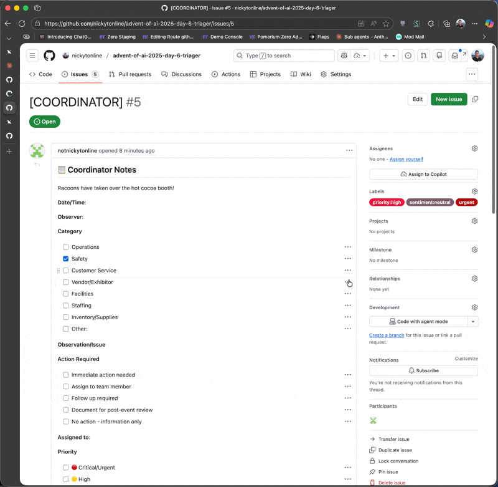Image resolution: width=498 pixels, height=487 pixels.
Task: Click the Issues opened icon in the header
Action: click(x=409, y=55)
